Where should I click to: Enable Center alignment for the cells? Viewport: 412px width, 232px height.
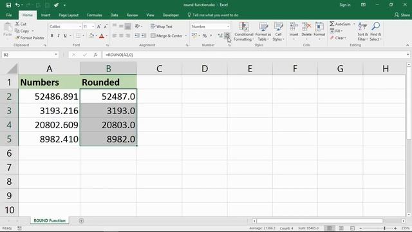121,35
